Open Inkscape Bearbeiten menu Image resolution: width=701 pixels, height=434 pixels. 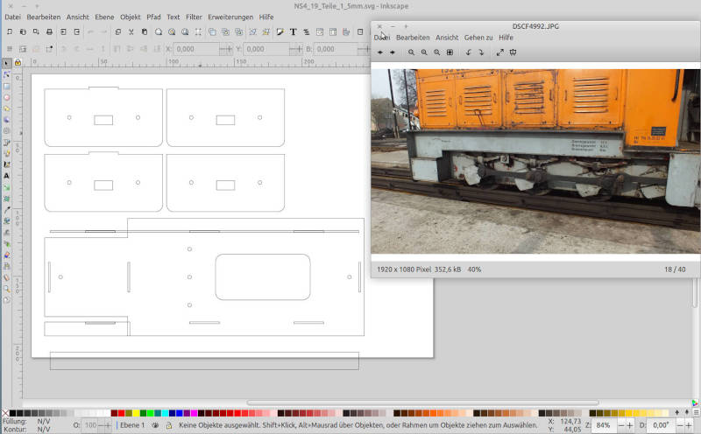click(x=43, y=17)
